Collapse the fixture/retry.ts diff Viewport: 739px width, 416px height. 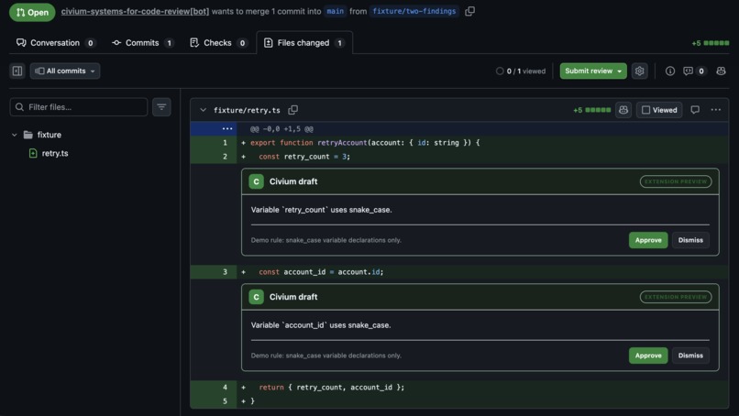click(x=203, y=110)
